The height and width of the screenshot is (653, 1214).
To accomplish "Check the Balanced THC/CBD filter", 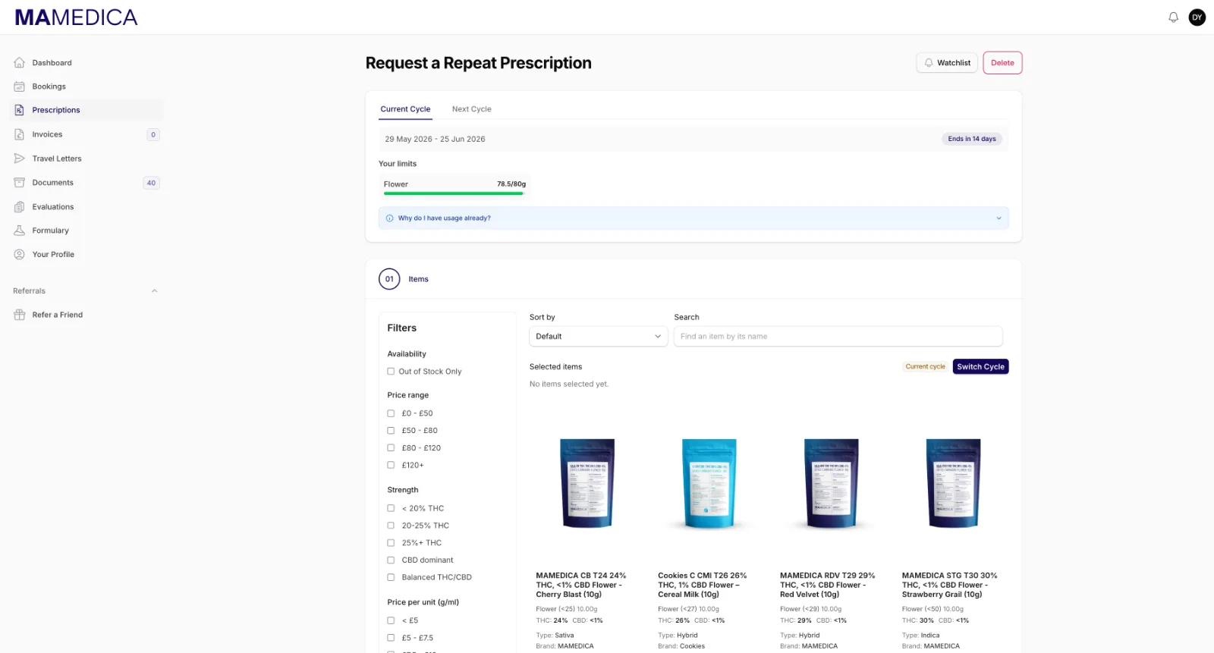I will [391, 578].
